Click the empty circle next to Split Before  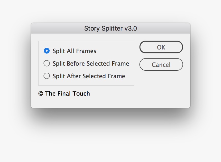(x=47, y=63)
